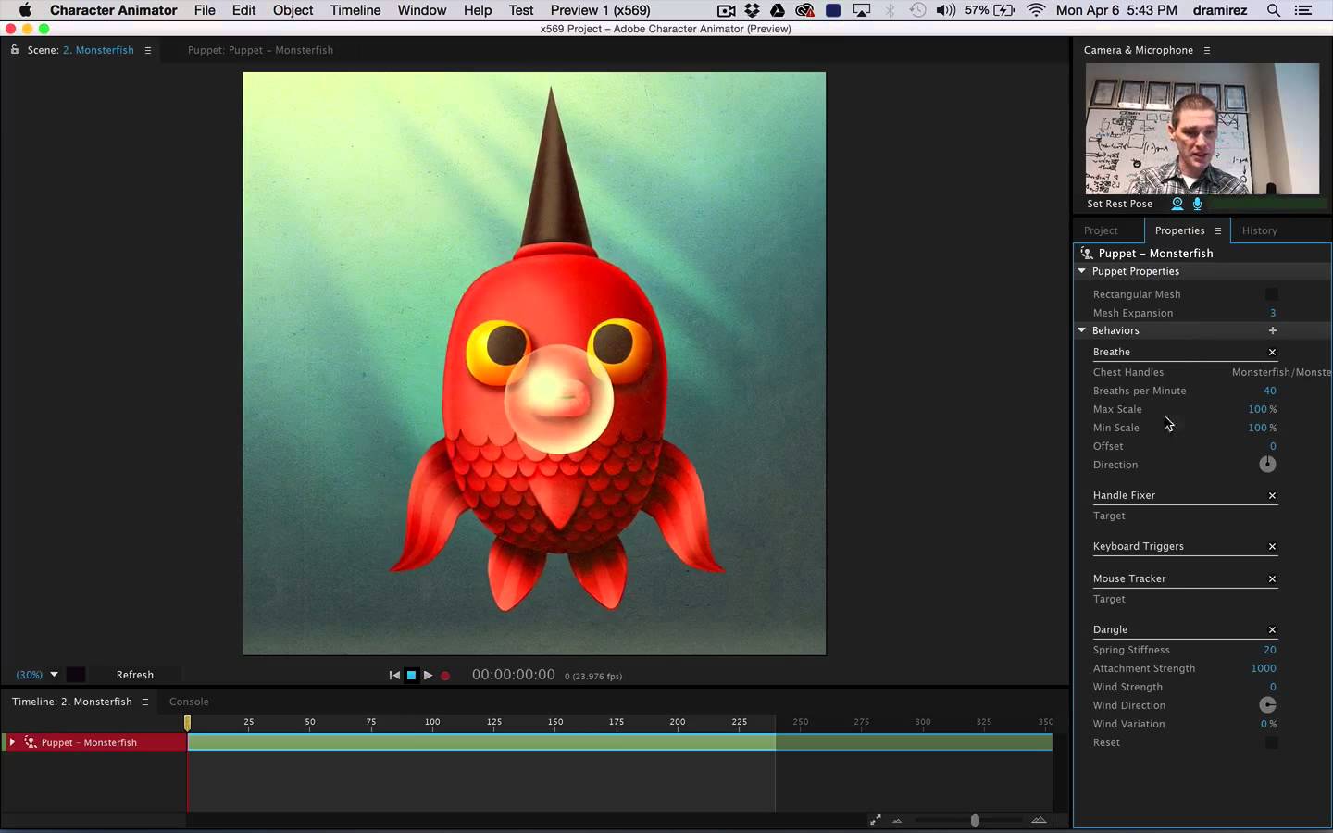Toggle the microphone input icon
The image size is (1333, 833).
pyautogui.click(x=1196, y=204)
